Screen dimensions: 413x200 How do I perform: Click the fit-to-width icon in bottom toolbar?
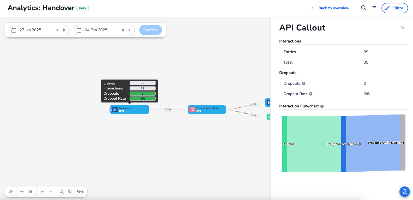pyautogui.click(x=22, y=192)
